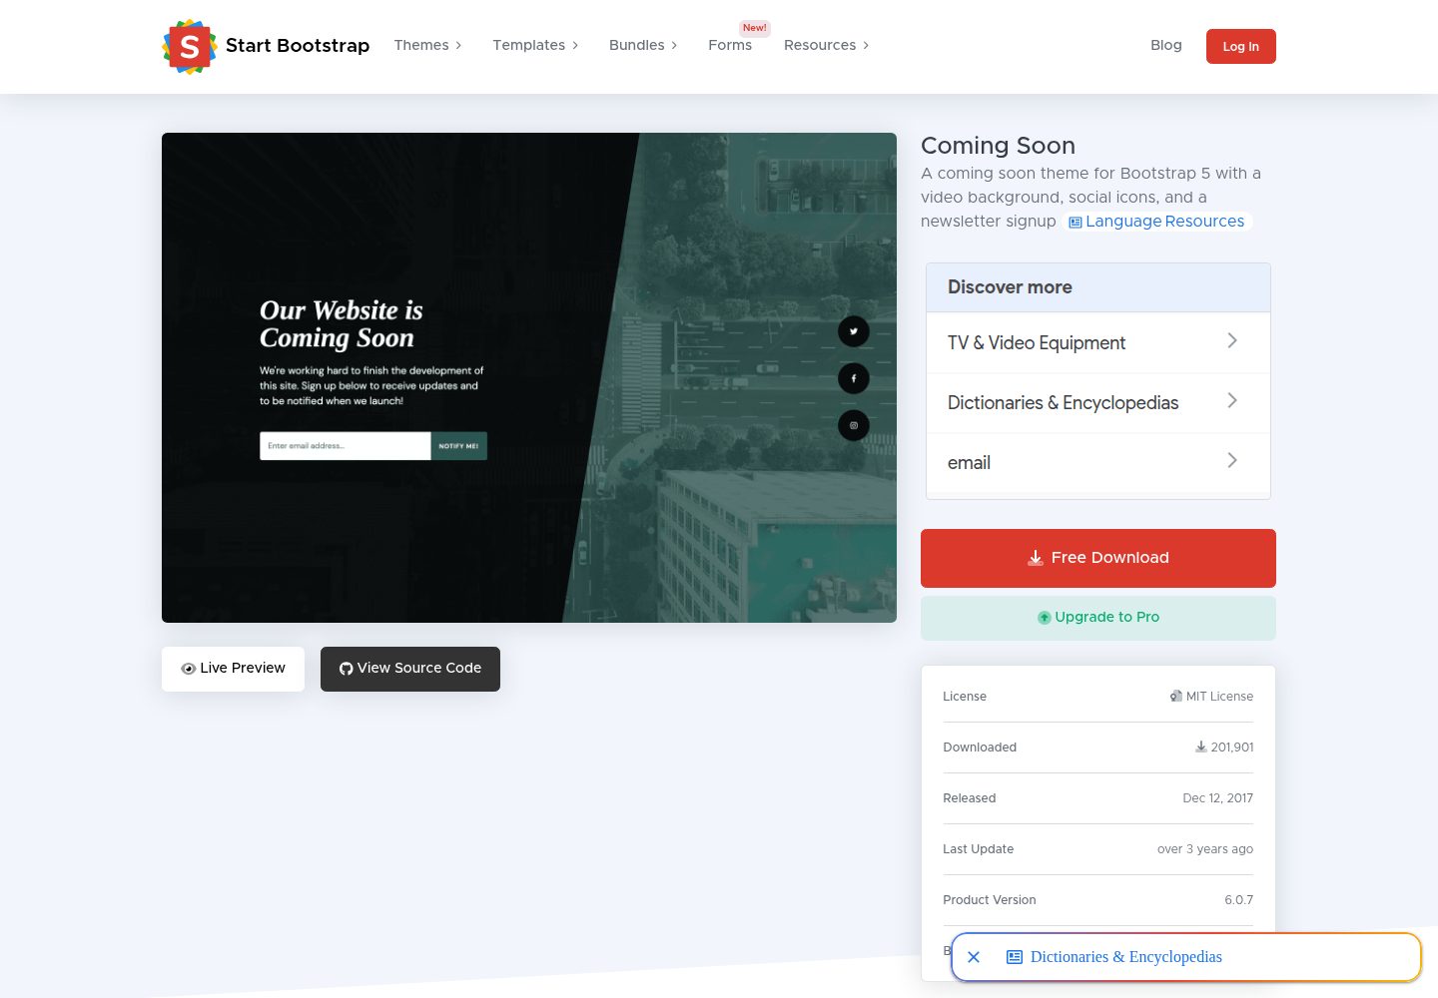Image resolution: width=1438 pixels, height=998 pixels.
Task: Click the download count icon beside 201,901
Action: [1201, 747]
